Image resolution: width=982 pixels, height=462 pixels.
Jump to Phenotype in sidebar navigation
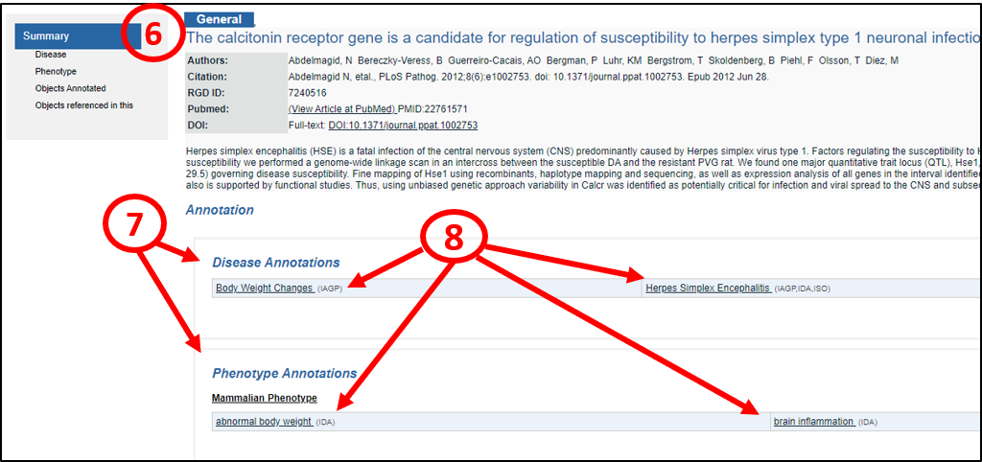tap(56, 72)
